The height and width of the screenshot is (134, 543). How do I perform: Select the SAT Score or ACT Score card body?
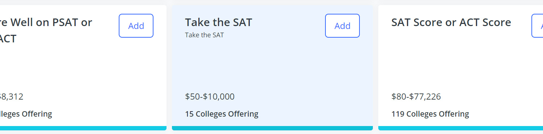pyautogui.click(x=460, y=67)
